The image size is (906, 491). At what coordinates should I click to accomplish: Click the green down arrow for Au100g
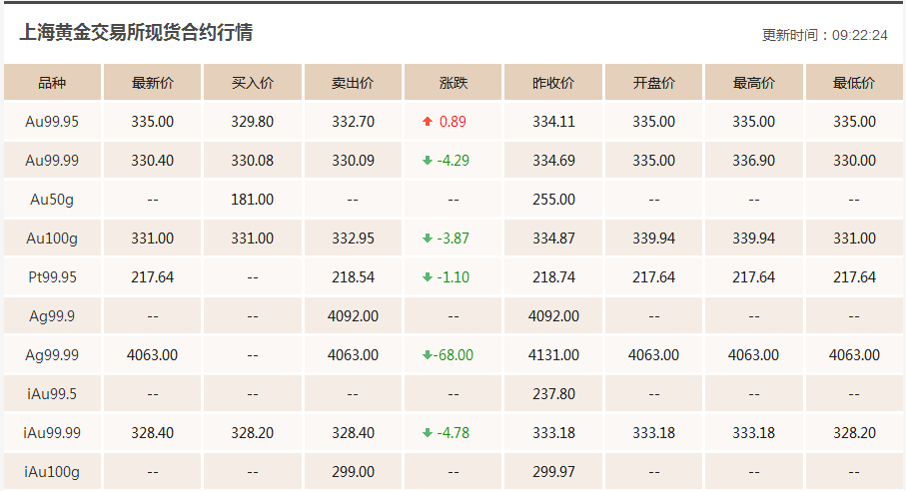coord(428,239)
